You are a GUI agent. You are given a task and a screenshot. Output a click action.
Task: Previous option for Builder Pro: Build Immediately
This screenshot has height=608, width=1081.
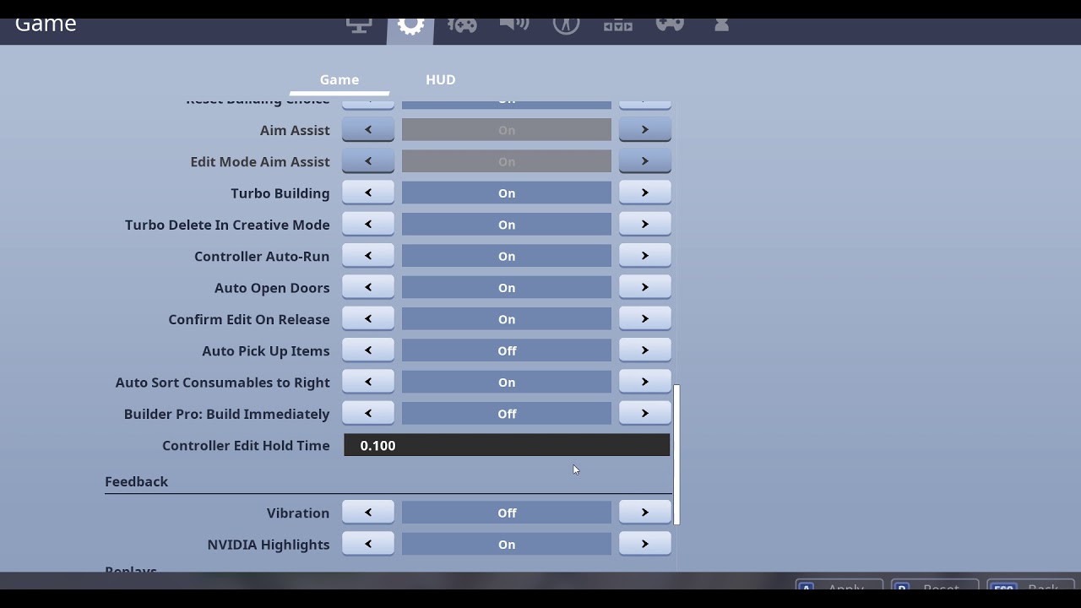(x=368, y=414)
